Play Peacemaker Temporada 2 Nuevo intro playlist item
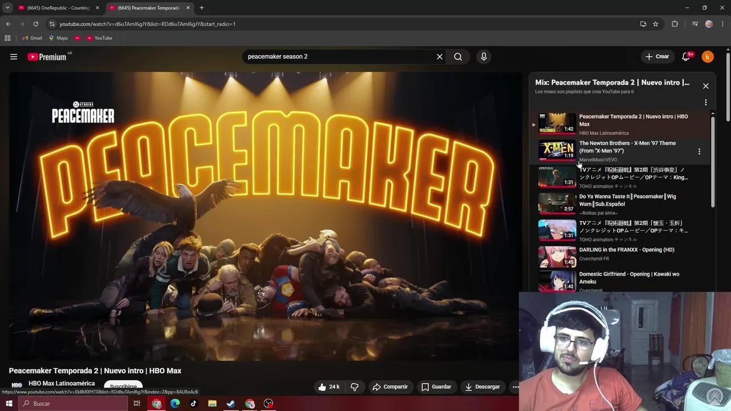 pos(620,124)
